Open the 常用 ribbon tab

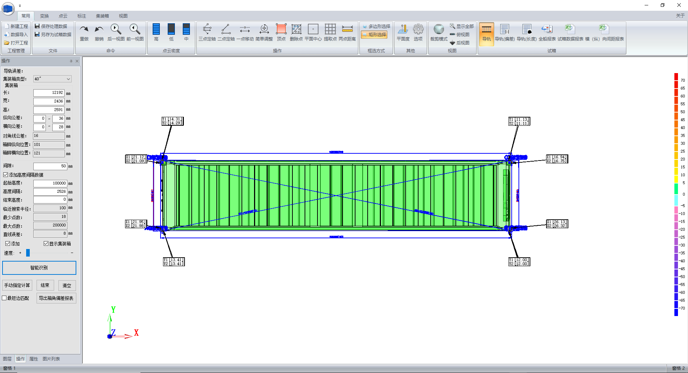(26, 16)
